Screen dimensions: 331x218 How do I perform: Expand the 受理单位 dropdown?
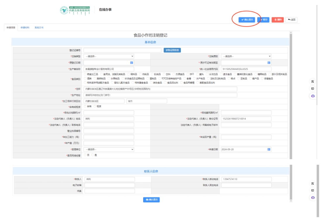pyautogui.click(x=109, y=149)
